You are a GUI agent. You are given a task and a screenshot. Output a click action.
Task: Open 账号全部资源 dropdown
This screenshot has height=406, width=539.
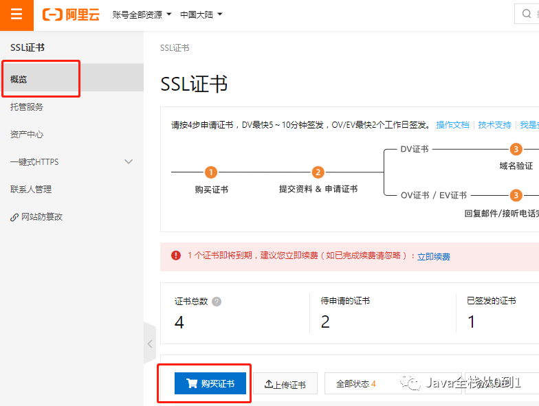pyautogui.click(x=142, y=15)
